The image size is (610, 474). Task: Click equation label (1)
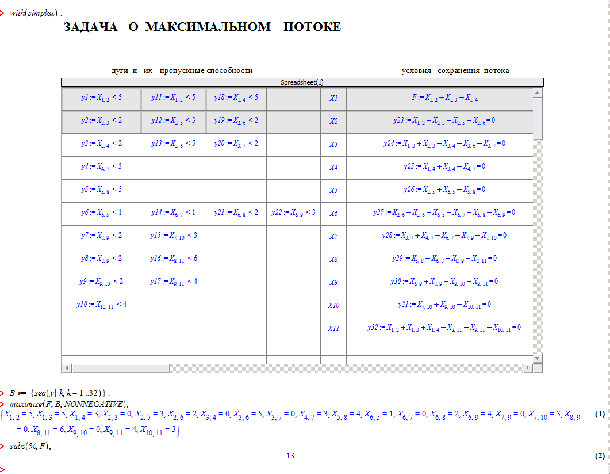(600, 414)
